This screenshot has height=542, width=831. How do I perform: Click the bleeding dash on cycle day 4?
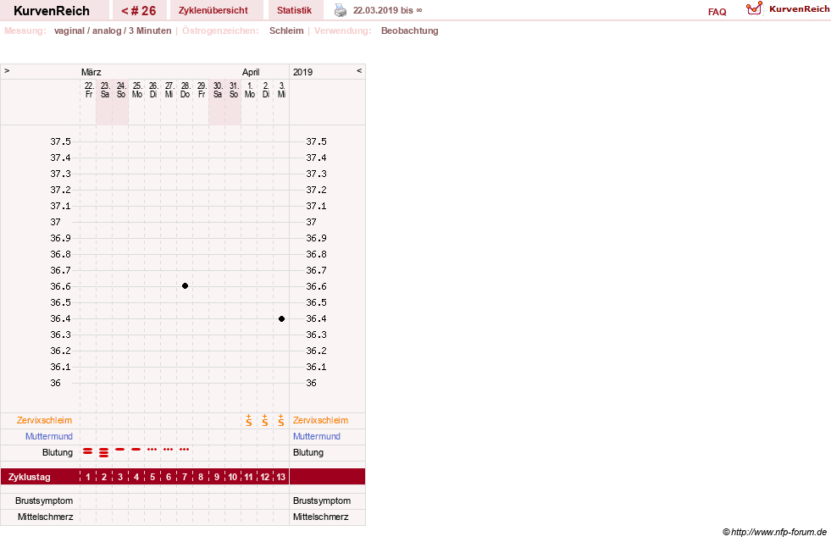136,450
